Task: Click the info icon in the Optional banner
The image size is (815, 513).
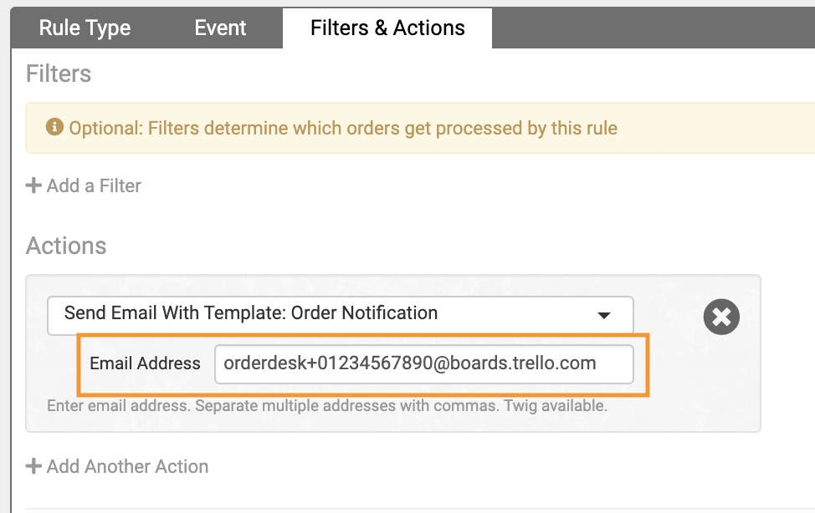Action: click(55, 128)
